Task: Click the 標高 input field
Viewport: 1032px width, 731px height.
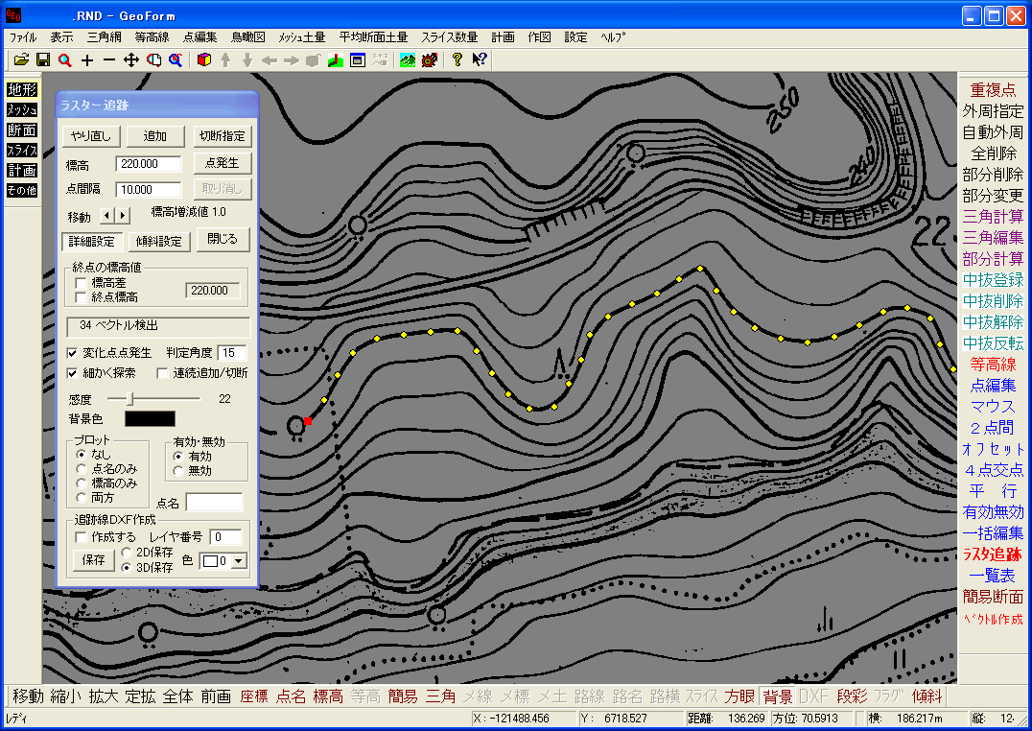Action: click(148, 164)
